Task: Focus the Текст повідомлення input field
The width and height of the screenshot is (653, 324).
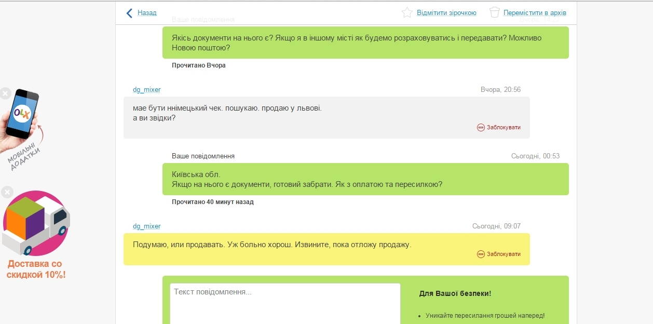Action: click(285, 304)
